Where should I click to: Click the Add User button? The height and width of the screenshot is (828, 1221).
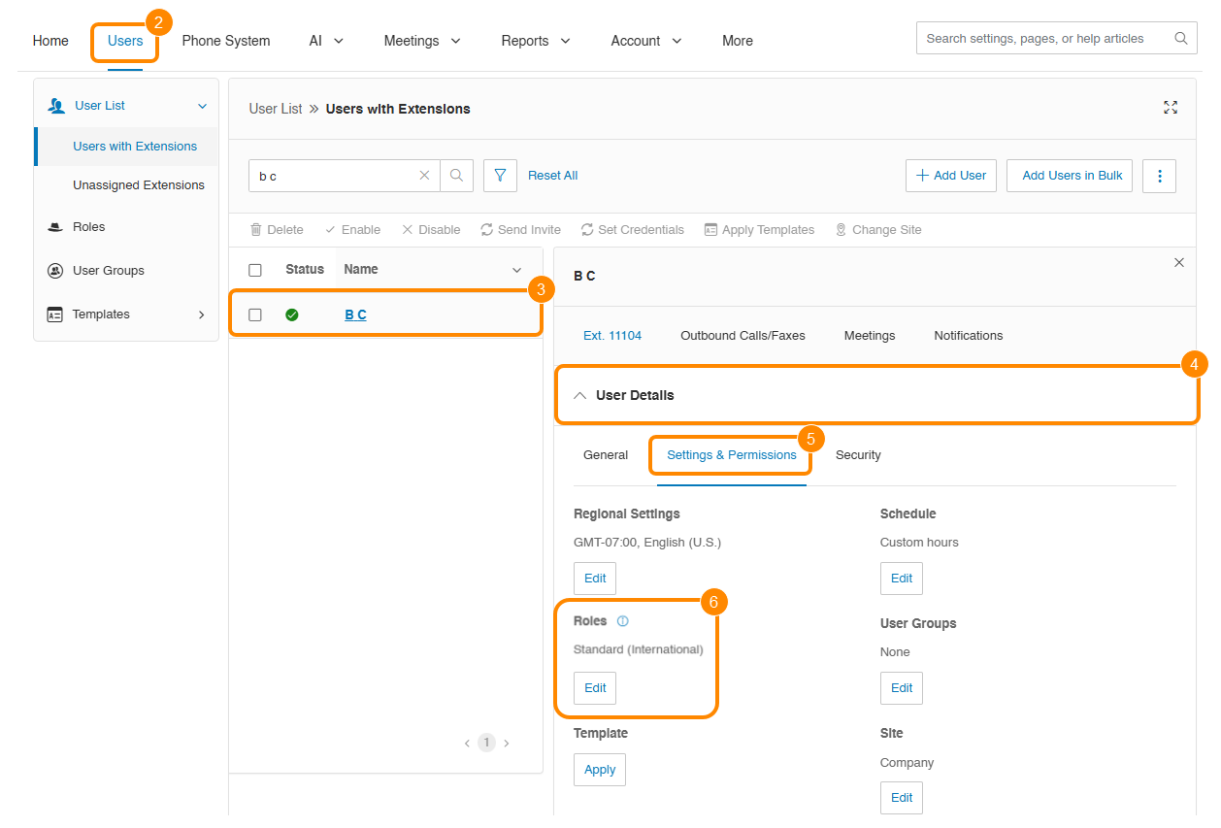pyautogui.click(x=950, y=176)
